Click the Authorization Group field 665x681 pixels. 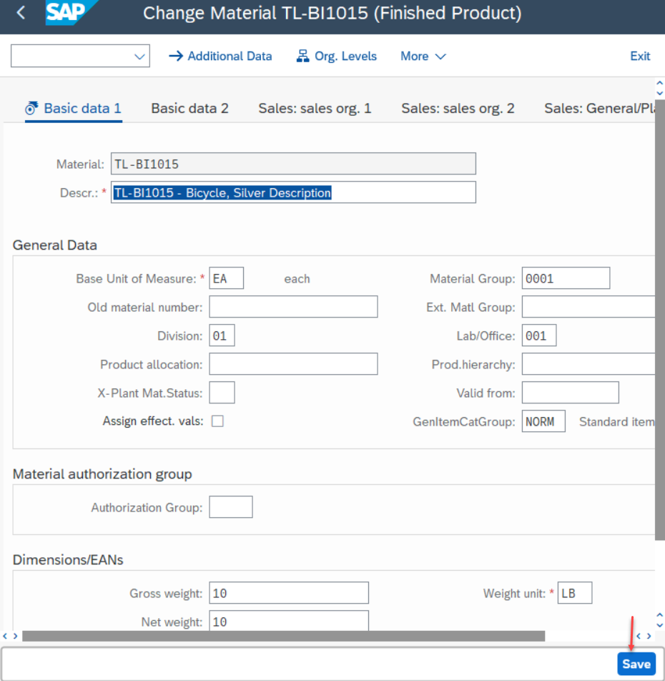[231, 507]
